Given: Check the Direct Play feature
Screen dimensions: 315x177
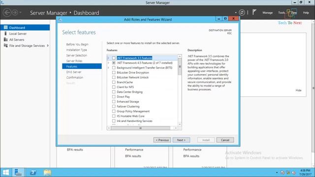Looking at the screenshot, I should coord(114,96).
